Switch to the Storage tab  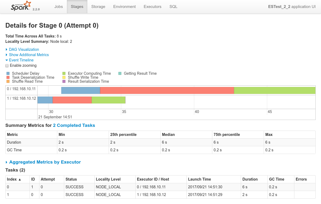[98, 7]
